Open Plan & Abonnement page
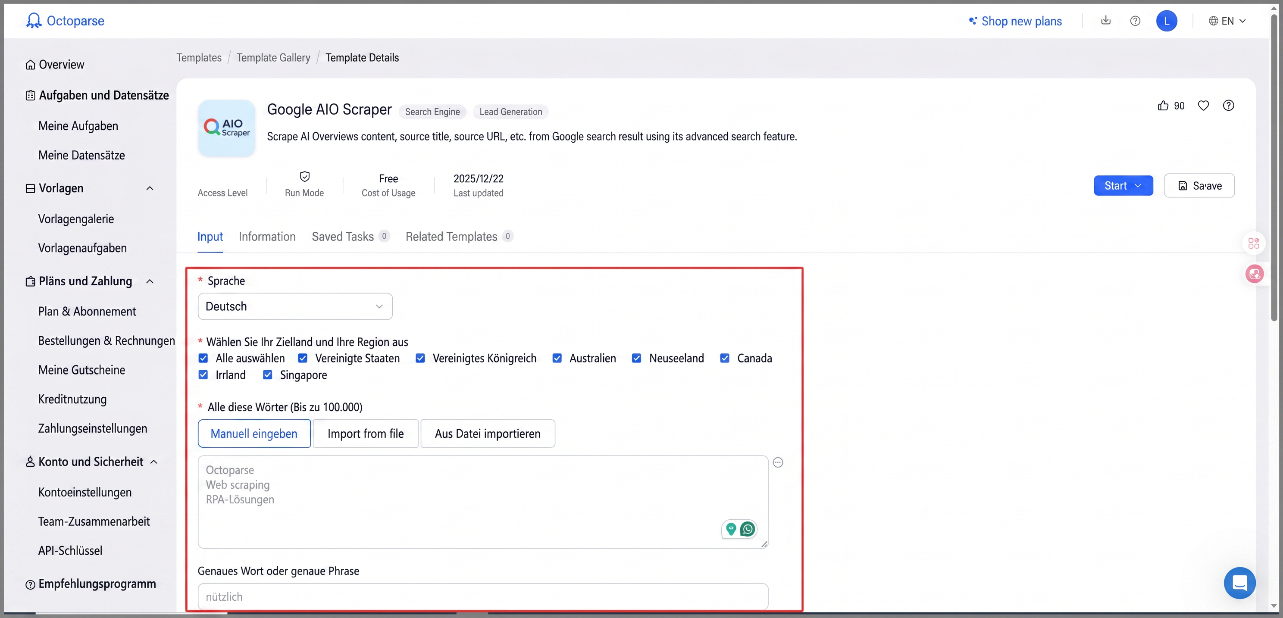Viewport: 1283px width, 618px height. (x=87, y=312)
